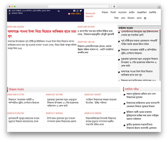Open the story starting ৫ আগস্টের পরে
Viewport: 168px width, 142px height.
click(x=96, y=33)
